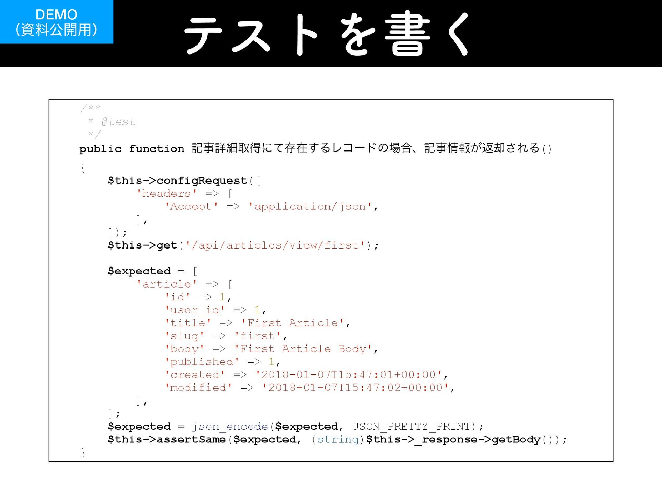Click the configRequest method call
662x497 pixels.
201,181
